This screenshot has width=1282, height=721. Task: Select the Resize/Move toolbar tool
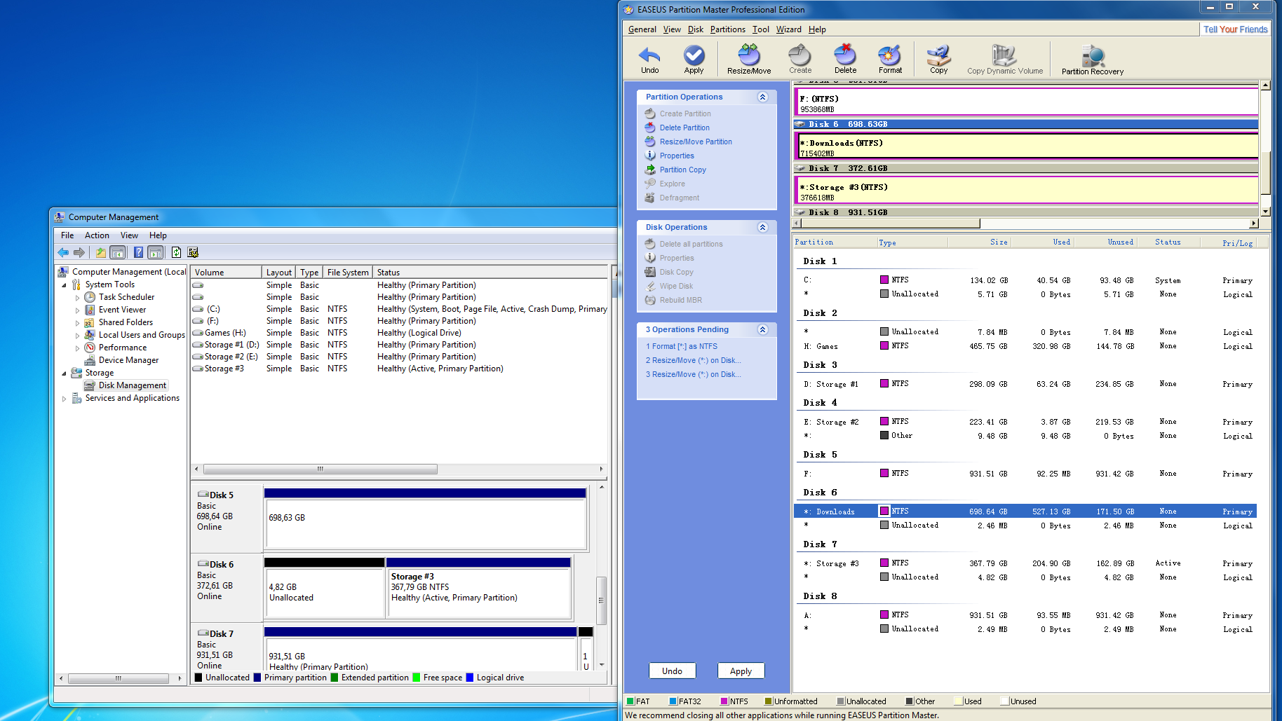[749, 60]
